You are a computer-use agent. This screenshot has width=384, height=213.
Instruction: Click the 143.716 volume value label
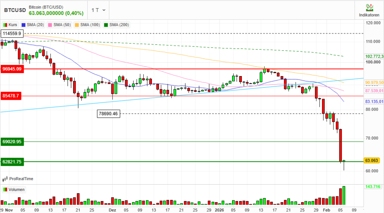[x=373, y=186]
